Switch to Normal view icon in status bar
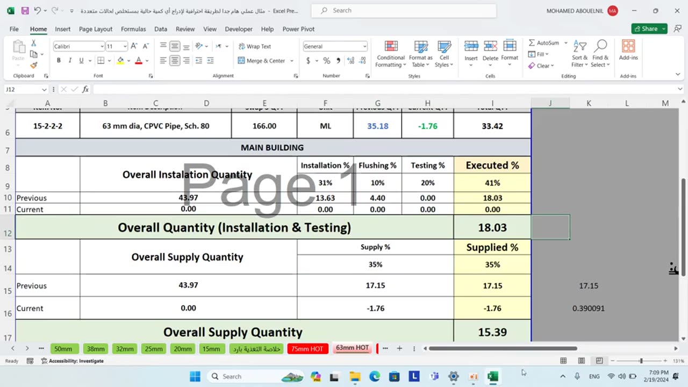The width and height of the screenshot is (688, 387). tap(563, 361)
